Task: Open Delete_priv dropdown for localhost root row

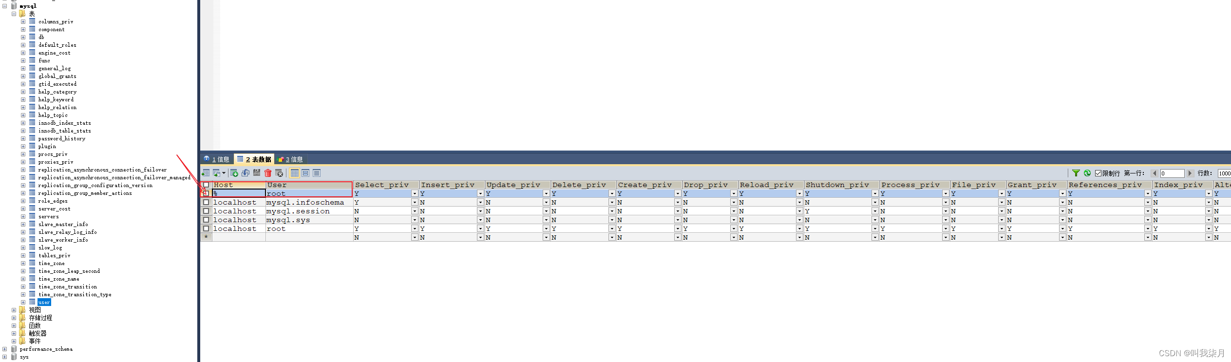Action: (612, 229)
